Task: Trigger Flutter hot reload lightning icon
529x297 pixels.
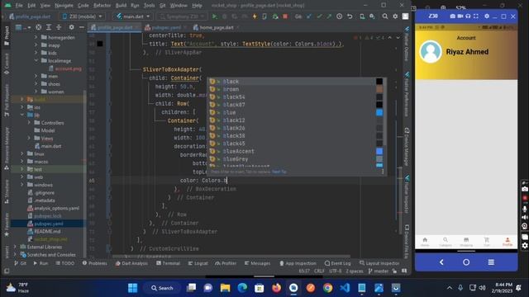Action: pos(255,16)
